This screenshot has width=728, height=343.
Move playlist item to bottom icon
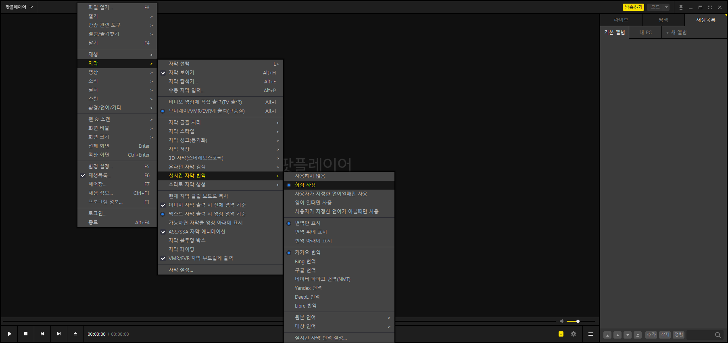point(638,335)
